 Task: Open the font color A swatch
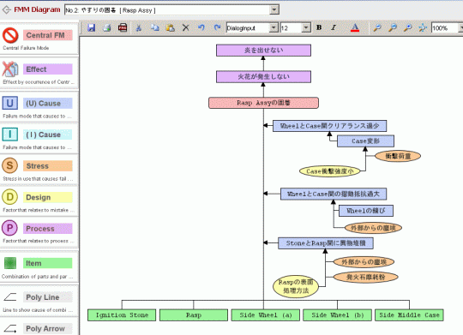point(355,27)
